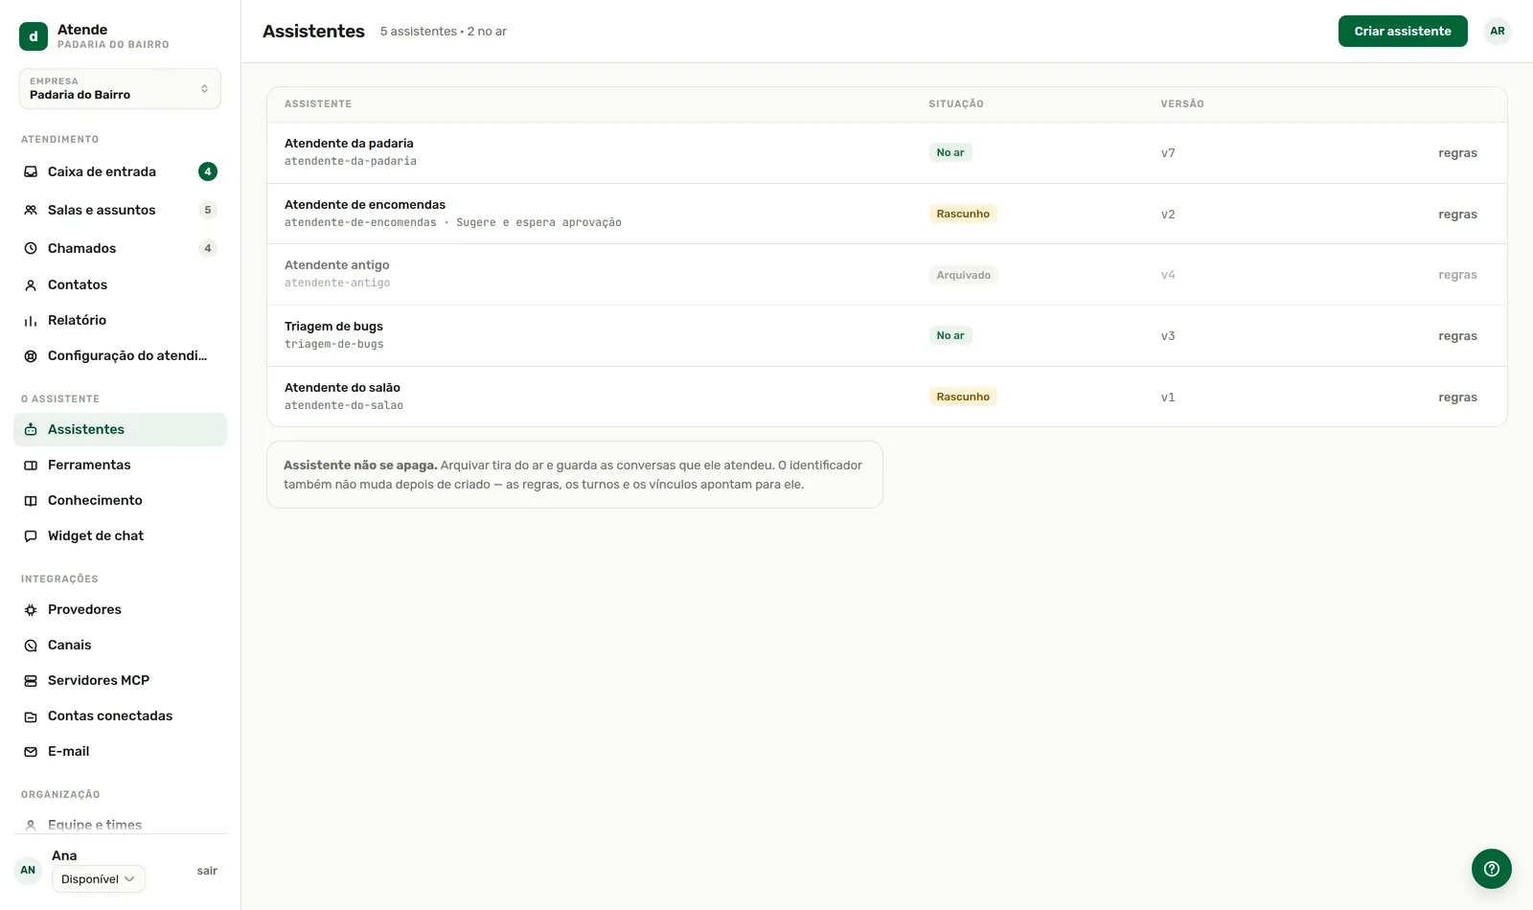Click the AR user avatar top right

1498,31
